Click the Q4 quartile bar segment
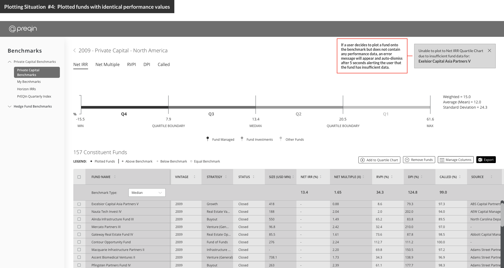The image size is (504, 268). 125,107
